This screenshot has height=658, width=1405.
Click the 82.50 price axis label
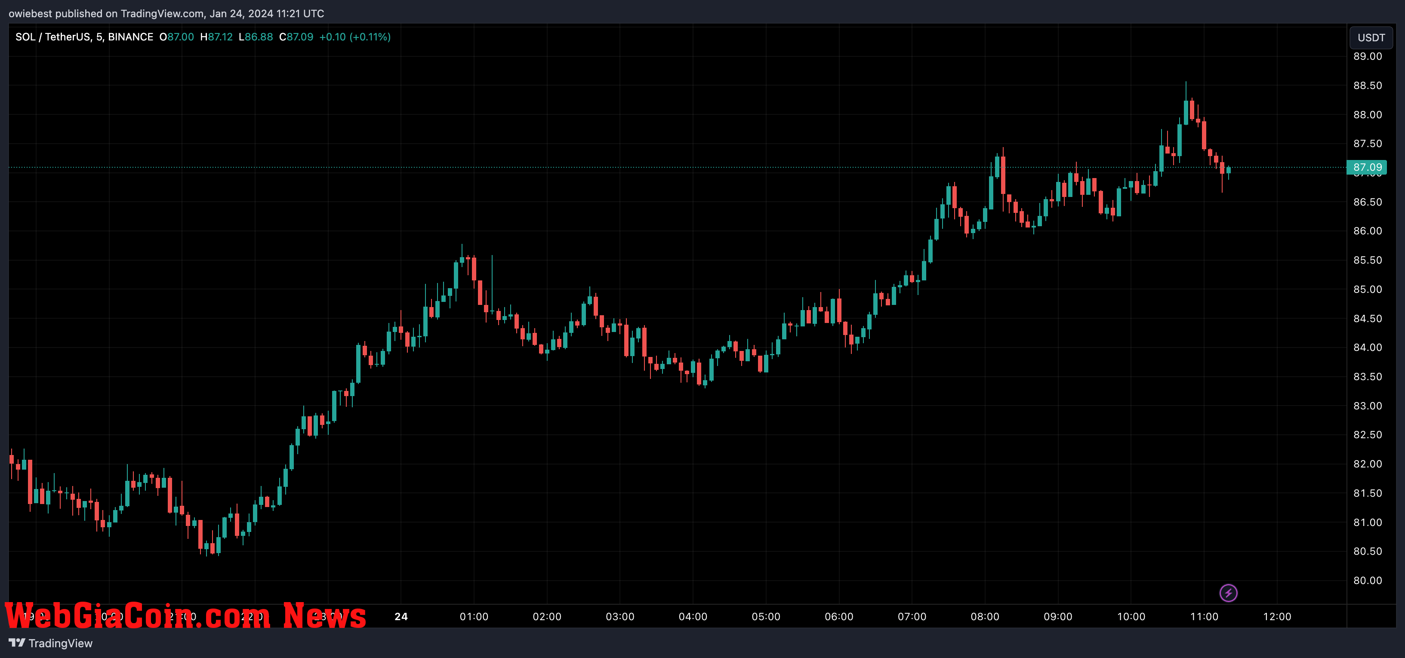(x=1368, y=434)
